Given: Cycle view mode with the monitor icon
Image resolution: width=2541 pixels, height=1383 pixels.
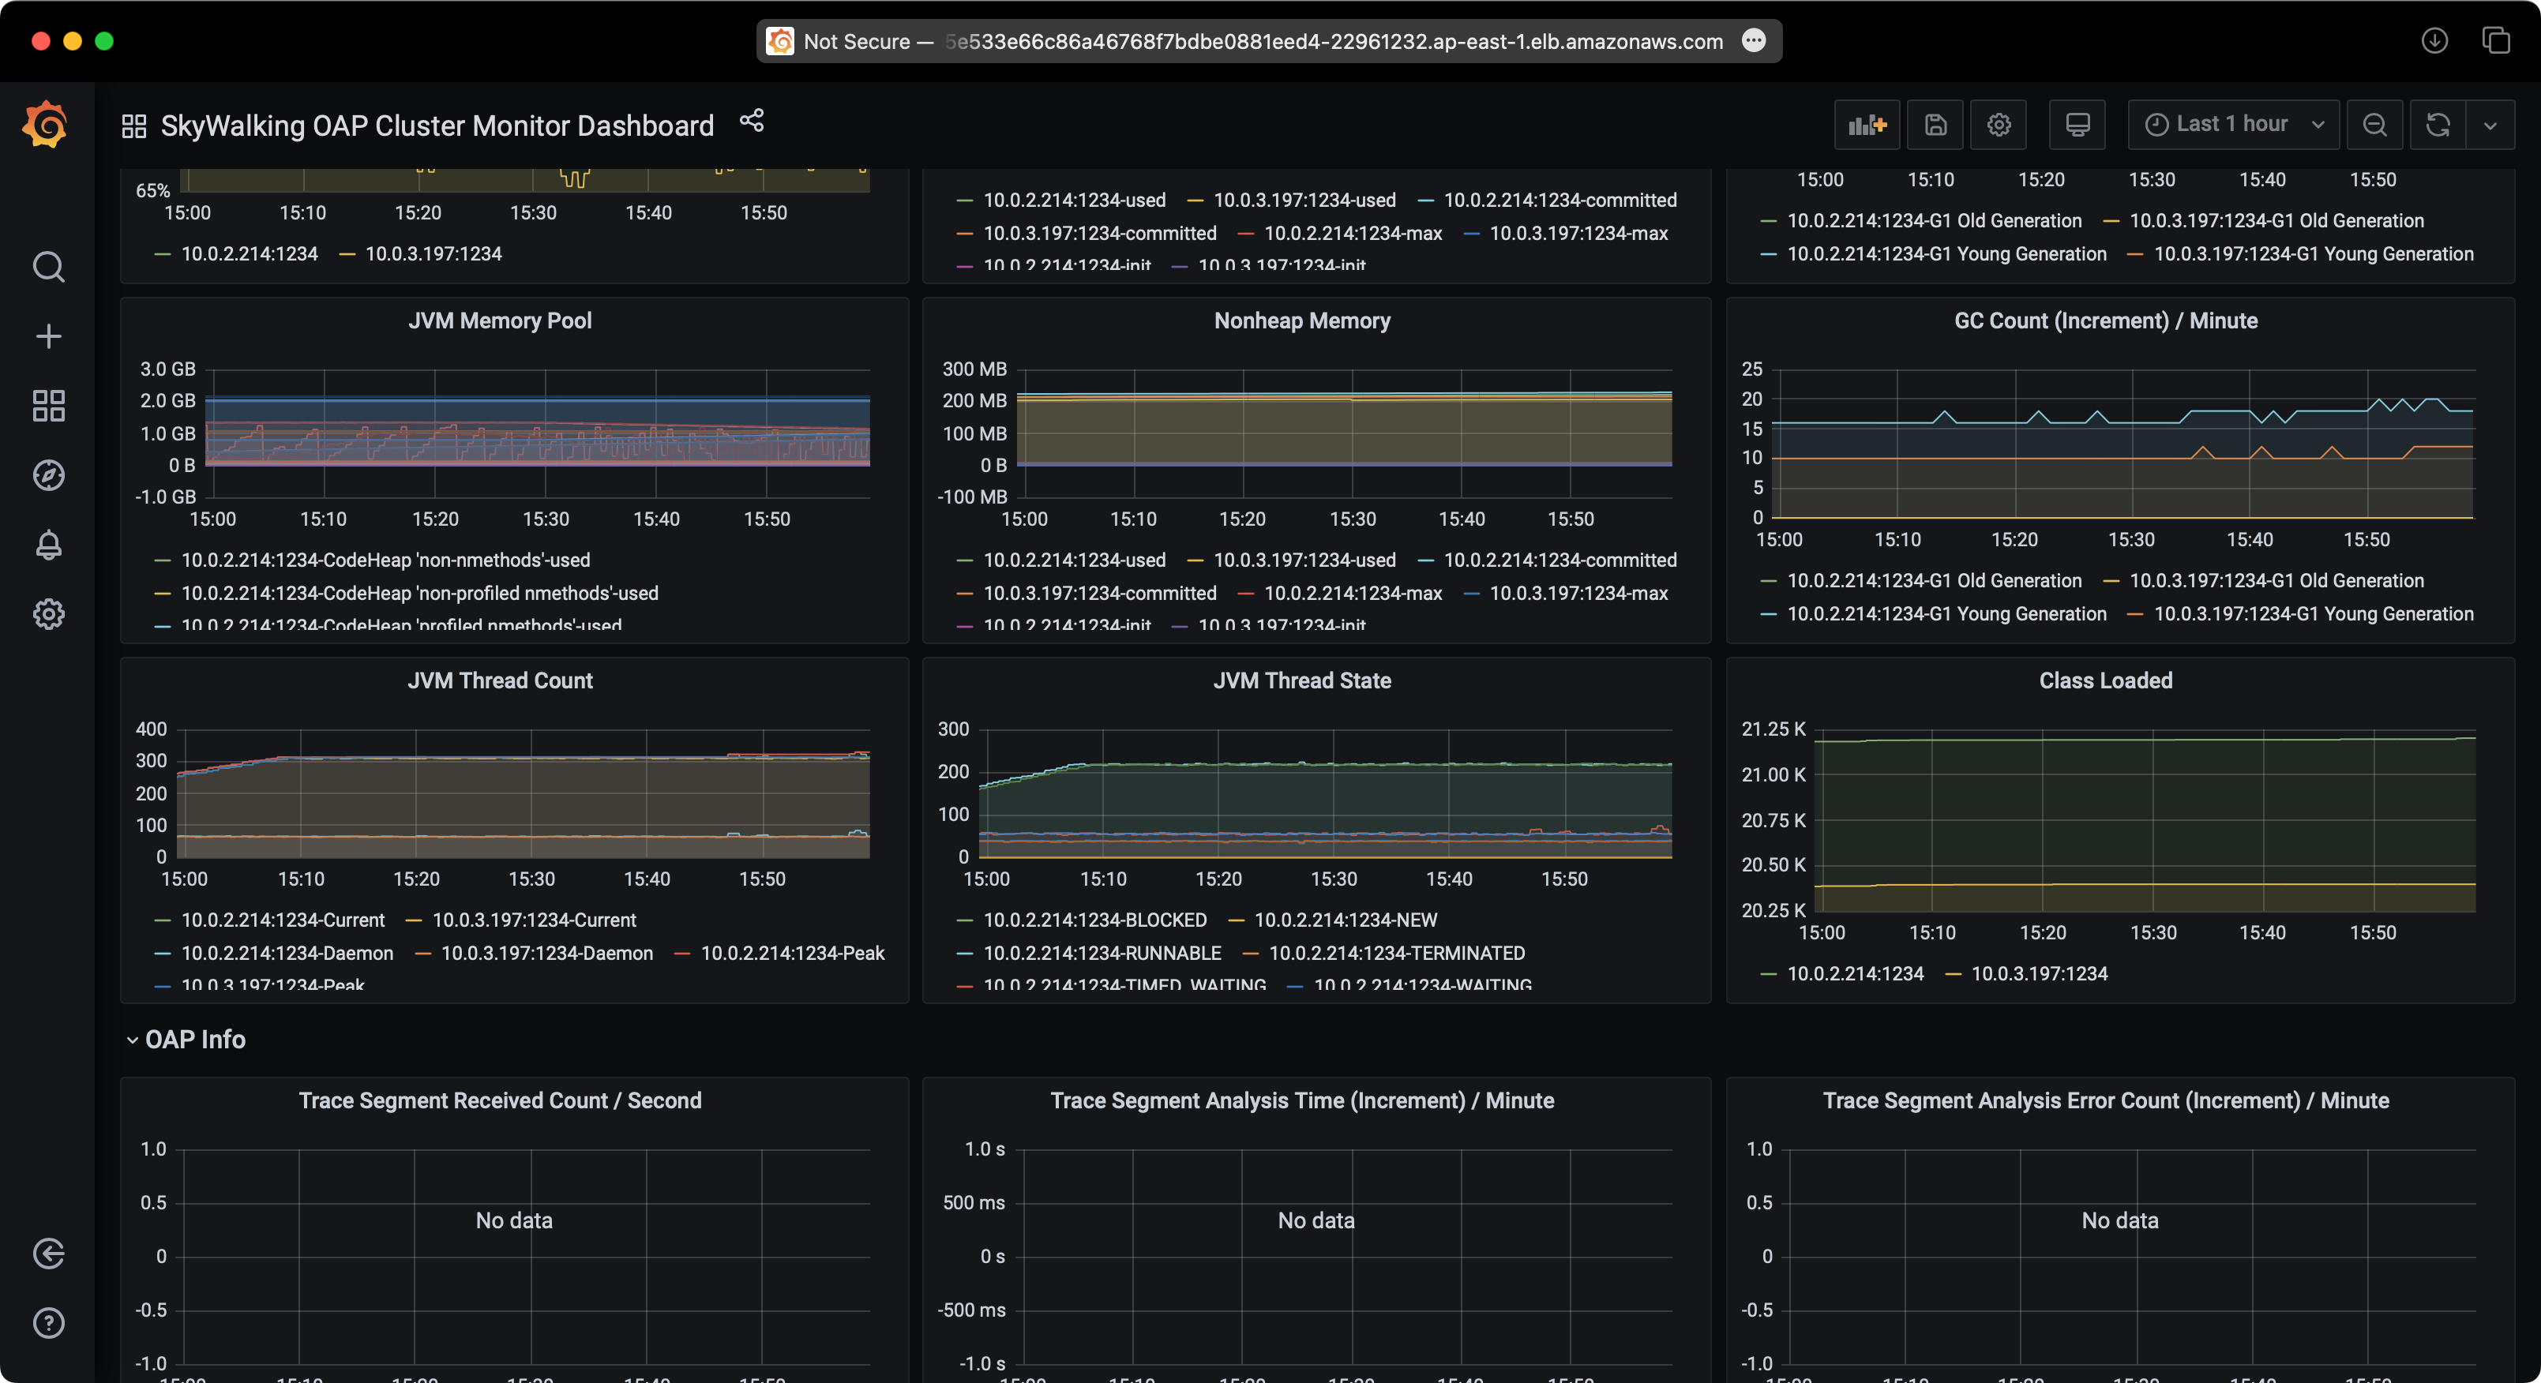Looking at the screenshot, I should click(x=2077, y=126).
